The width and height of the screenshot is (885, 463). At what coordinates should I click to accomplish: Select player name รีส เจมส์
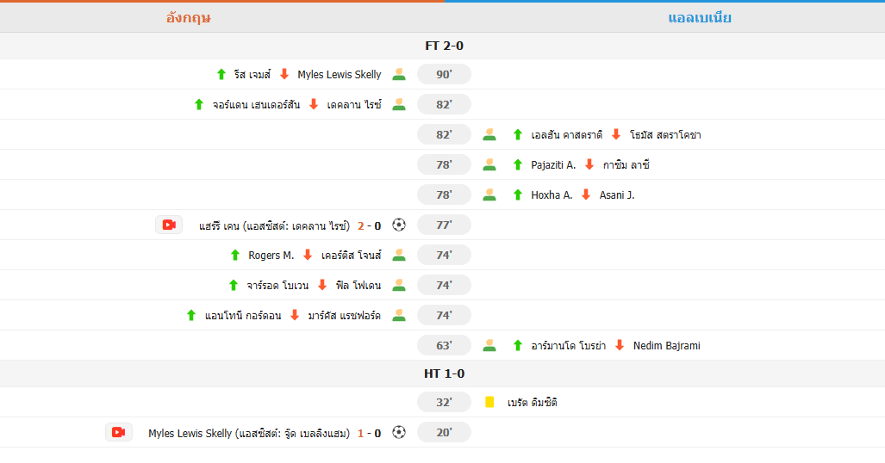(252, 74)
